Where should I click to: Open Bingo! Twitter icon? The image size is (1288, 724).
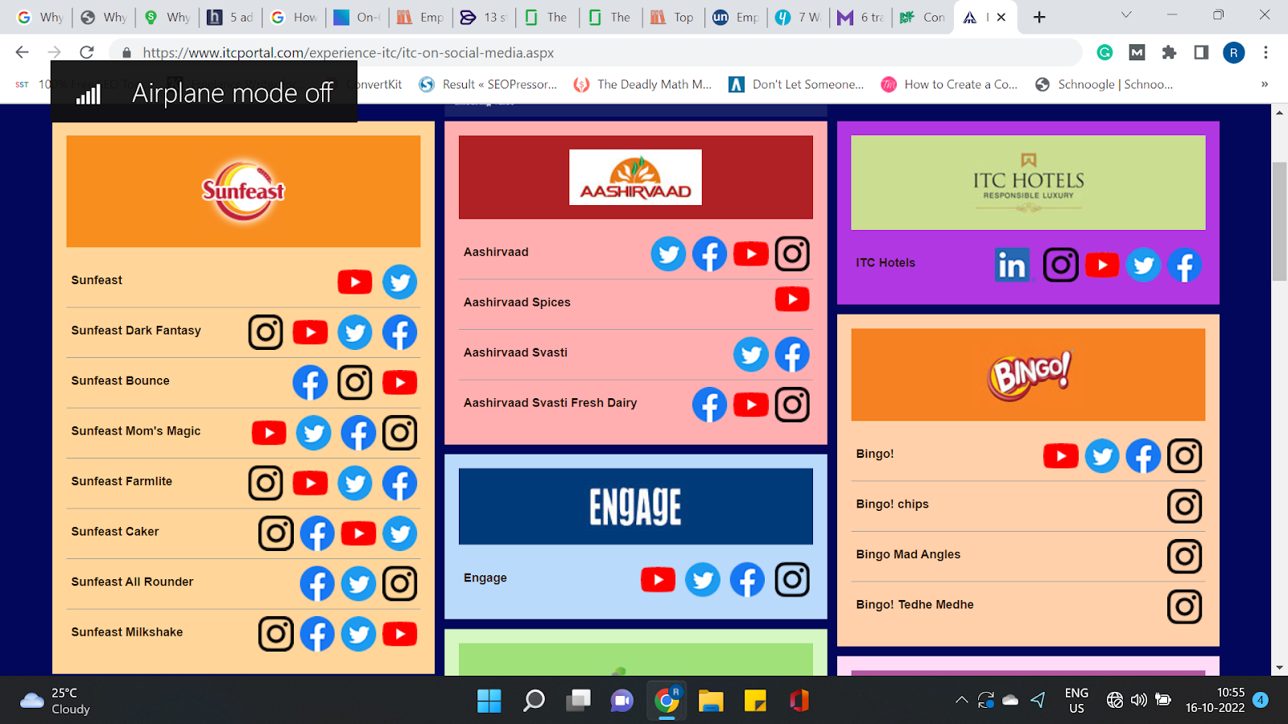(x=1102, y=456)
